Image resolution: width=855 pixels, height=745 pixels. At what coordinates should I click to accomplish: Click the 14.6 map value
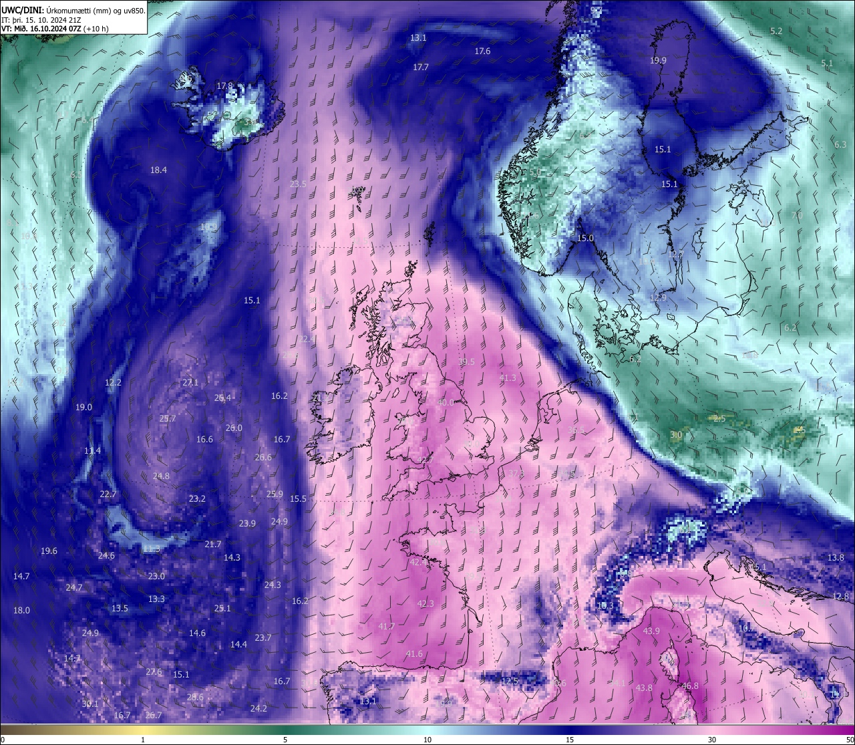point(197,633)
